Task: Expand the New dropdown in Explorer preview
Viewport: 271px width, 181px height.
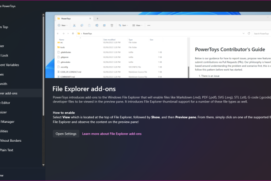Action: click(63, 25)
